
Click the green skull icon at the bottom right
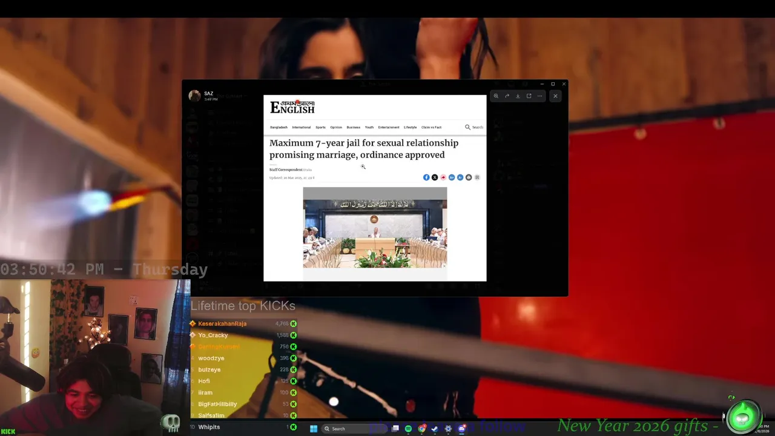743,417
